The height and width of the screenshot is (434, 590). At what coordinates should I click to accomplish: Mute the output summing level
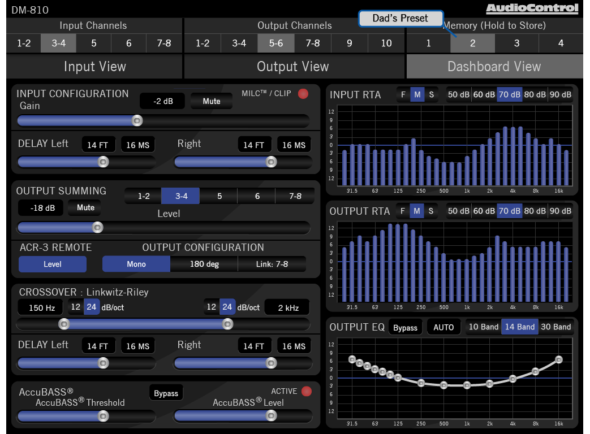85,208
